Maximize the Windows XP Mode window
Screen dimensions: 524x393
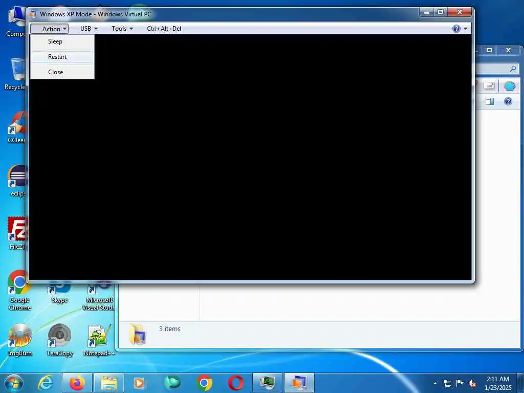point(441,12)
